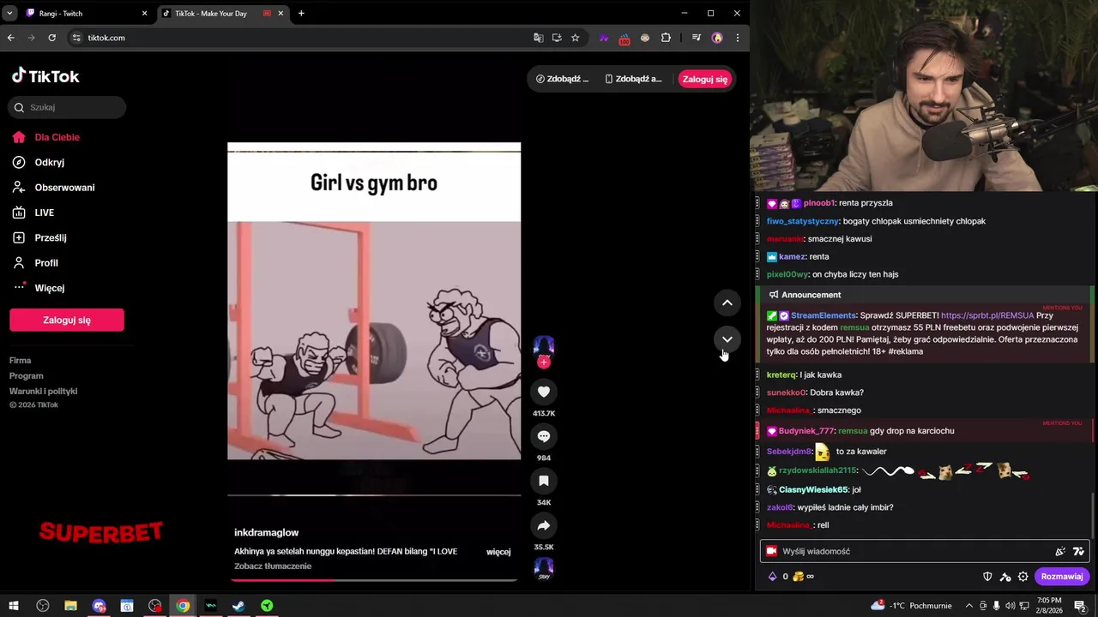Click the Bits diamond icon
The height and width of the screenshot is (617, 1098).
point(772,577)
